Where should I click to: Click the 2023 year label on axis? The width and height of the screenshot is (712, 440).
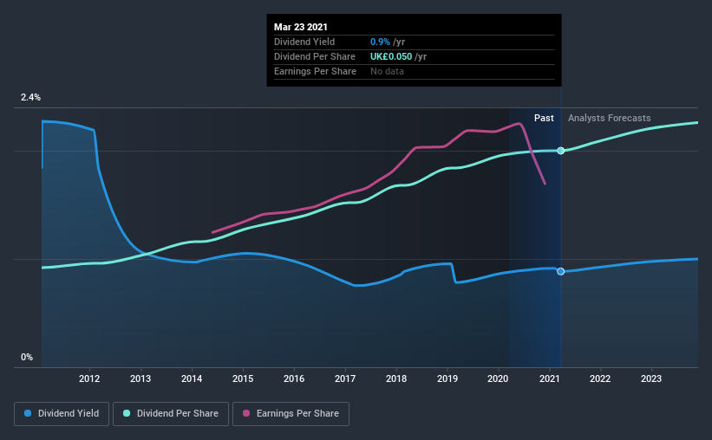pyautogui.click(x=651, y=379)
